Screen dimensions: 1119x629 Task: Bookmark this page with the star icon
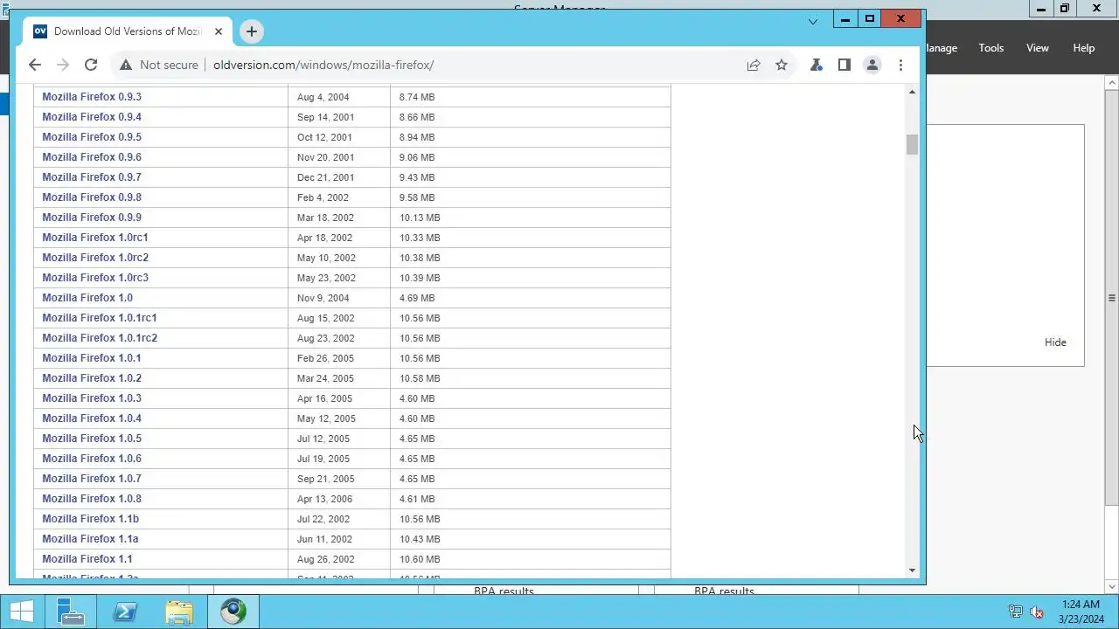(x=782, y=65)
